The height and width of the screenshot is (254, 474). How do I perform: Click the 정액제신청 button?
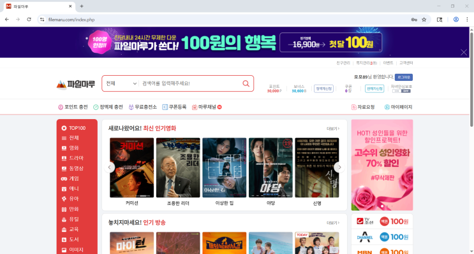click(323, 88)
